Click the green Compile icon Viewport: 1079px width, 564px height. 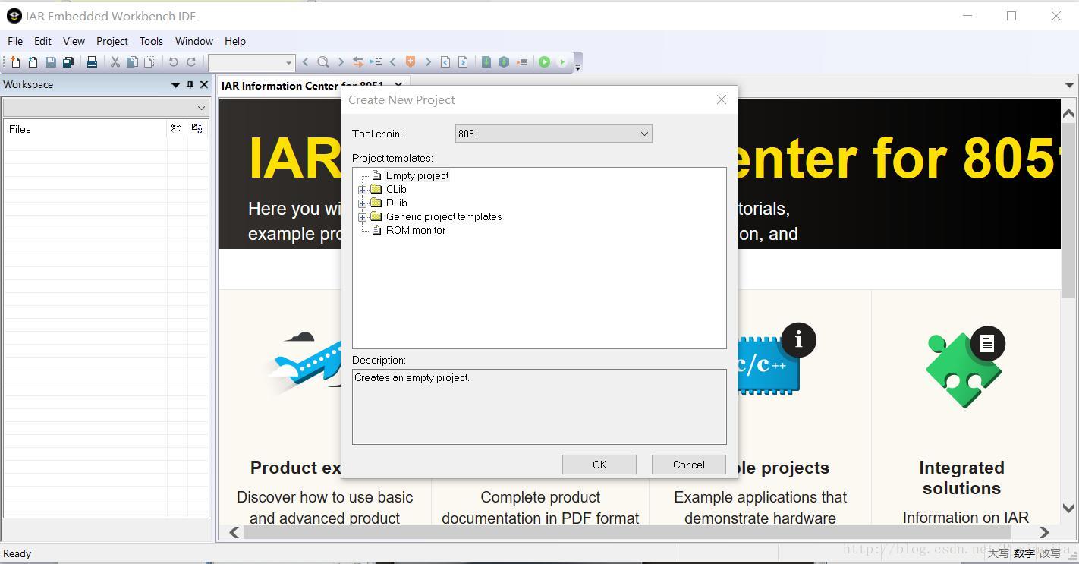[x=486, y=62]
